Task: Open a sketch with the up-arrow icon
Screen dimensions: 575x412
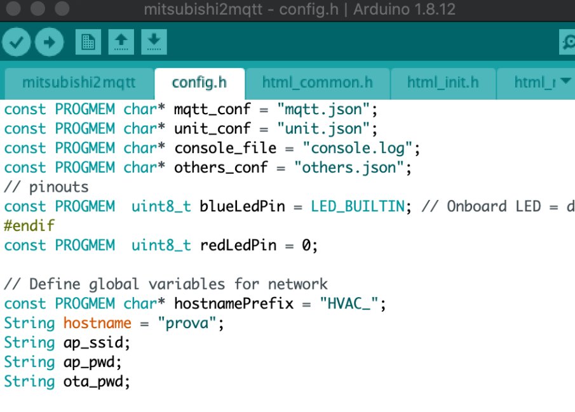Action: coord(121,42)
